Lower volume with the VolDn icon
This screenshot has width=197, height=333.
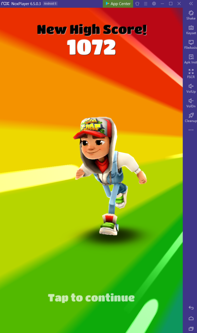[191, 103]
